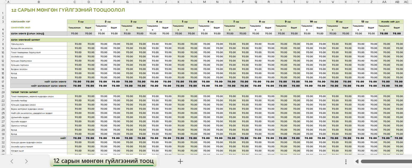Image resolution: width=412 pixels, height=168 pixels.
Task: Select column B header
Action: (39, 2)
